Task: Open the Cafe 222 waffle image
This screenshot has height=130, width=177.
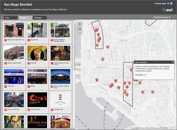Action: point(37,53)
